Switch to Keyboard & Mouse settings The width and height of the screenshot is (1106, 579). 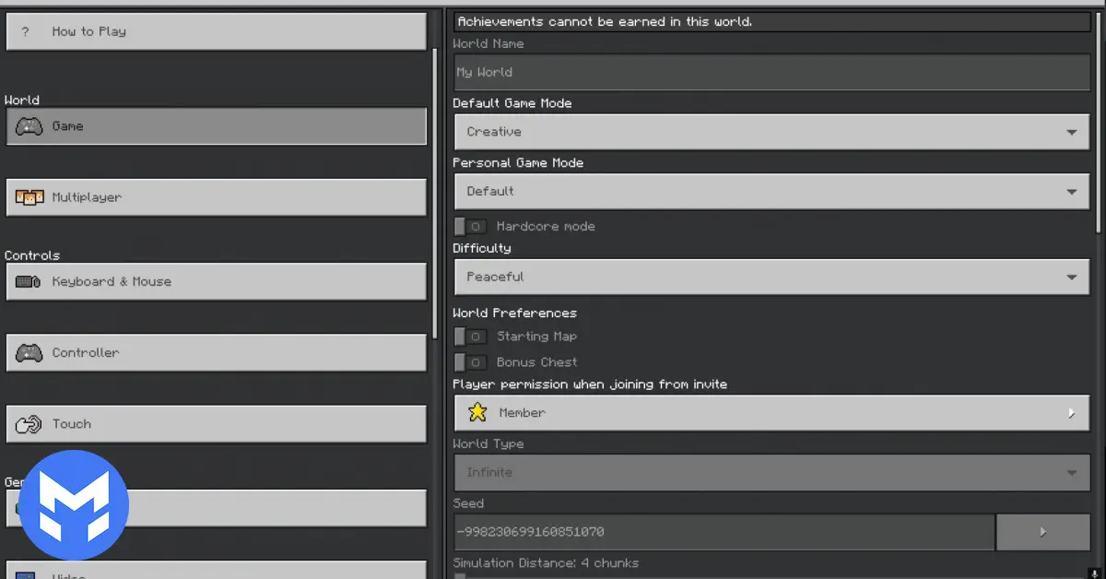click(x=216, y=282)
